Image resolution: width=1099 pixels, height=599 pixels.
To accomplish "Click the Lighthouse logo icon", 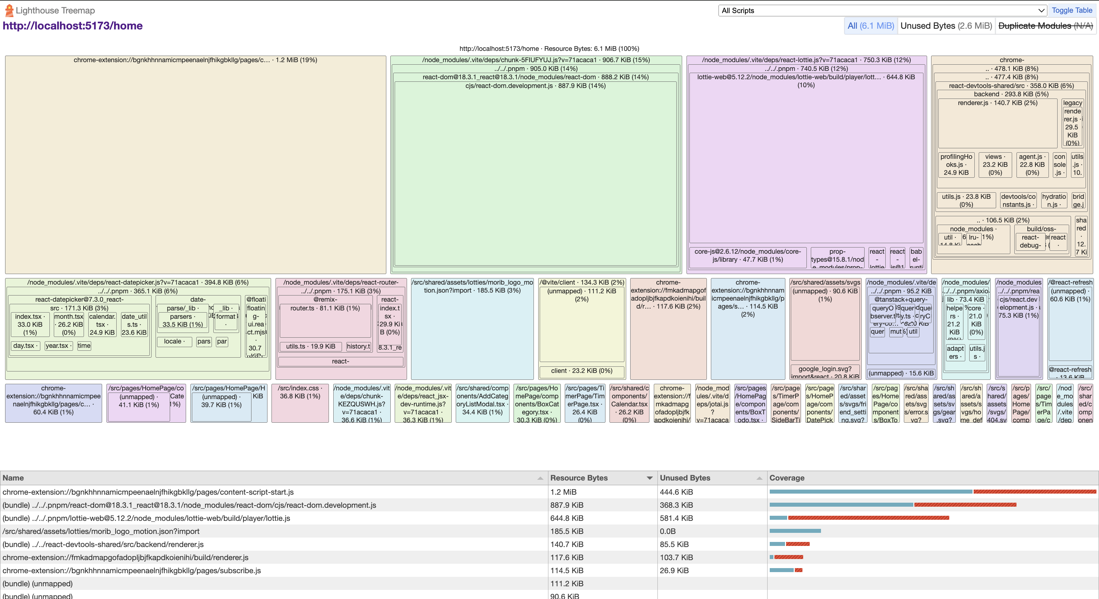I will tap(9, 10).
